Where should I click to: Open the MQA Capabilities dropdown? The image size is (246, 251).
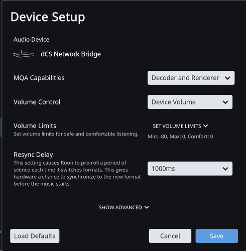pos(191,78)
